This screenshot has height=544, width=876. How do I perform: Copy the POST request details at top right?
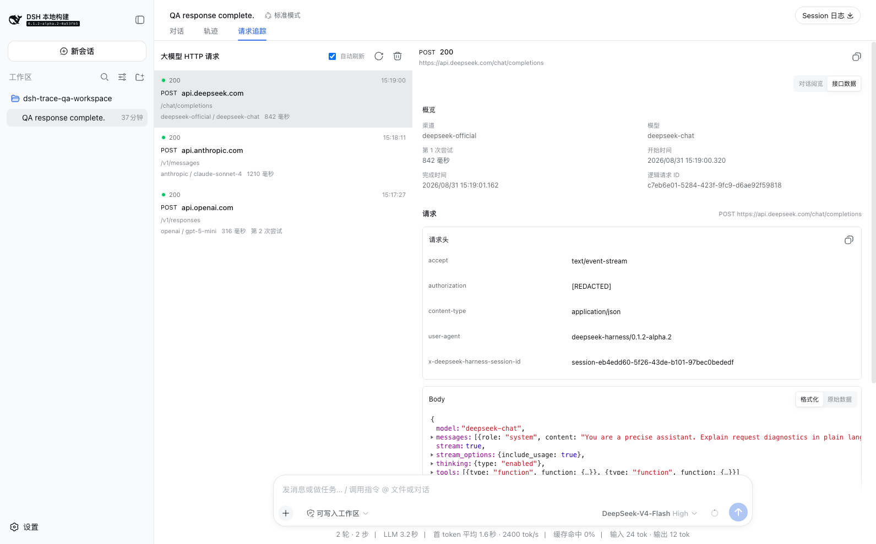click(857, 57)
